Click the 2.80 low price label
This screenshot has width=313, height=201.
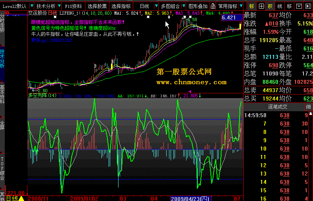(43, 91)
